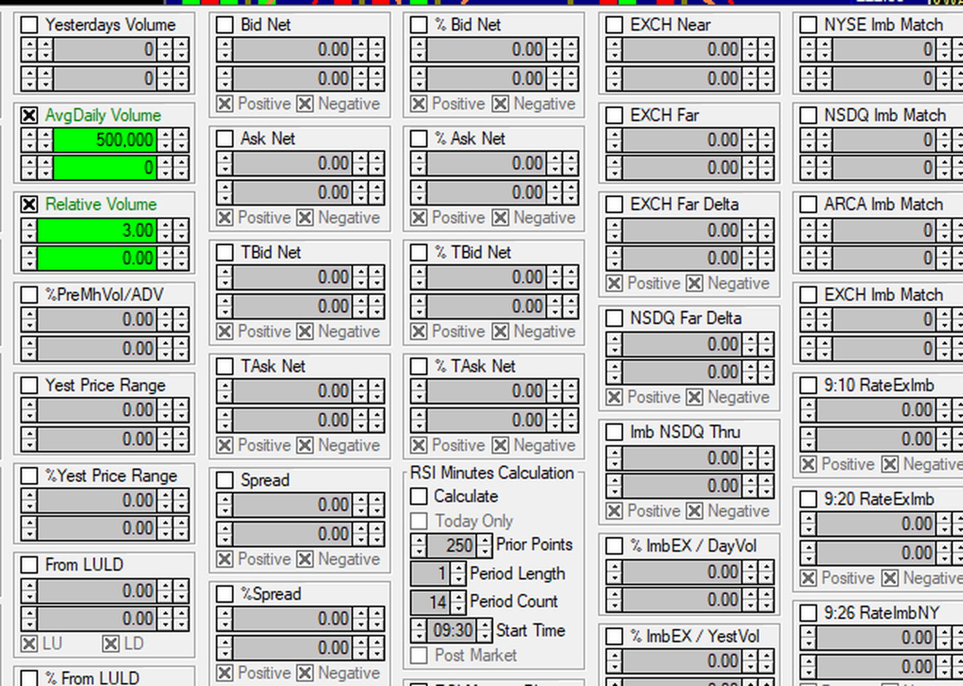Toggle the LU checkbox under From LULD
This screenshot has width=963, height=686.
point(29,644)
